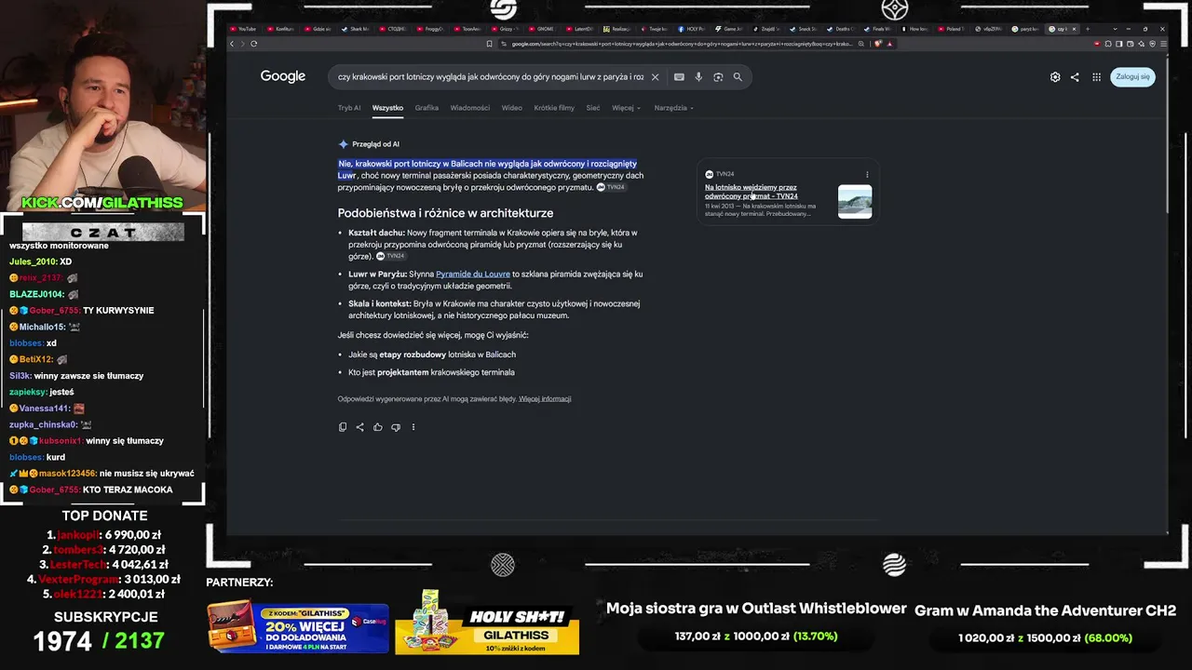This screenshot has height=670, width=1192.
Task: Click the Outlast Whistleblower donation goal title
Action: pyautogui.click(x=756, y=609)
